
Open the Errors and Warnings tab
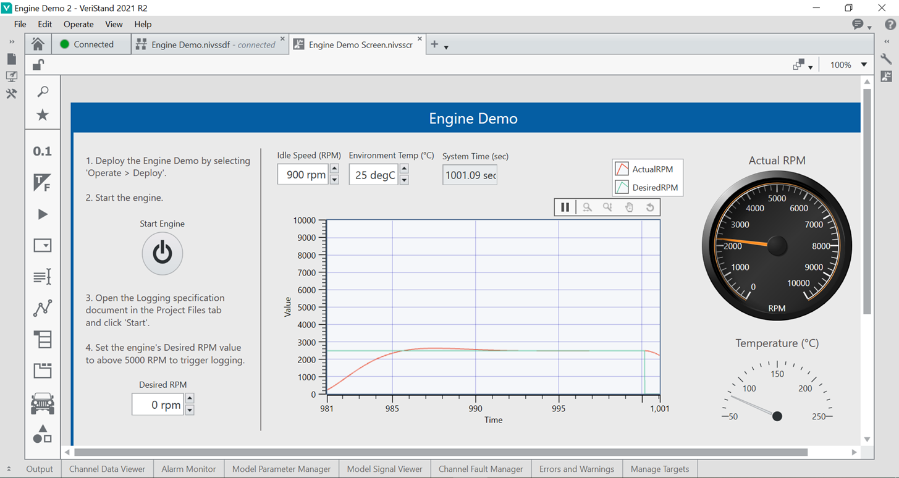point(576,469)
